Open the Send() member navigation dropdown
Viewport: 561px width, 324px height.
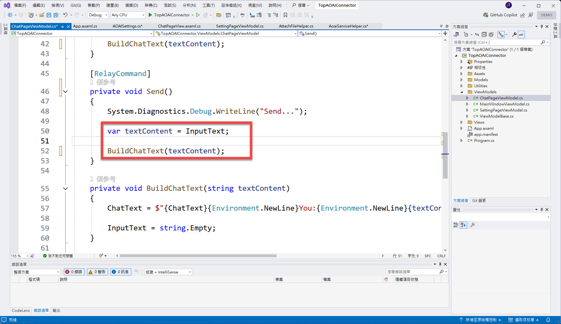pos(370,34)
